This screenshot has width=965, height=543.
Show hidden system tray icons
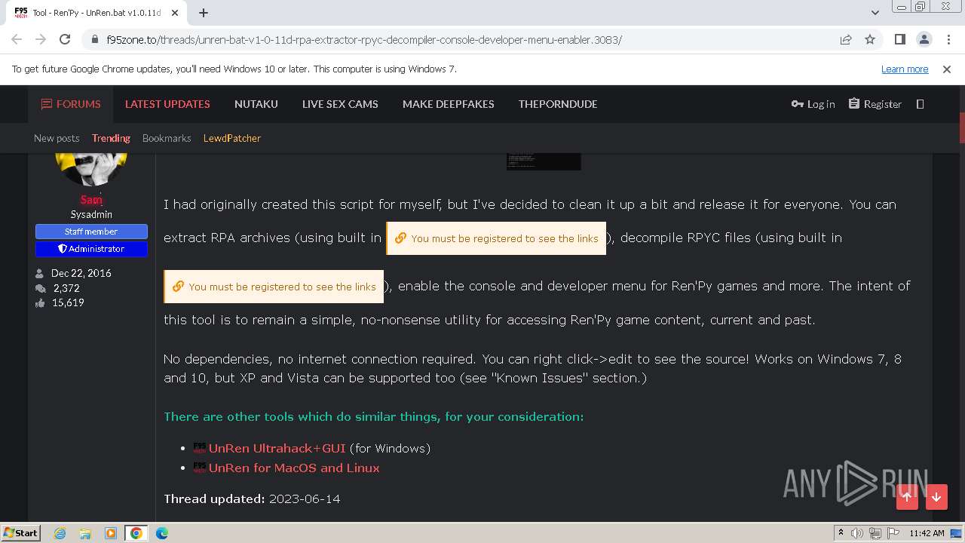841,533
